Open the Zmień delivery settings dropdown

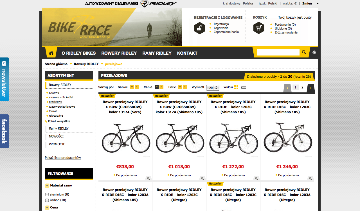pos(310,3)
